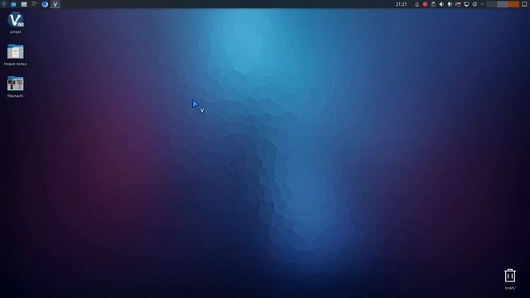Click the white window icon in the panel
Screen dimensions: 530x298
[x=24, y=4]
